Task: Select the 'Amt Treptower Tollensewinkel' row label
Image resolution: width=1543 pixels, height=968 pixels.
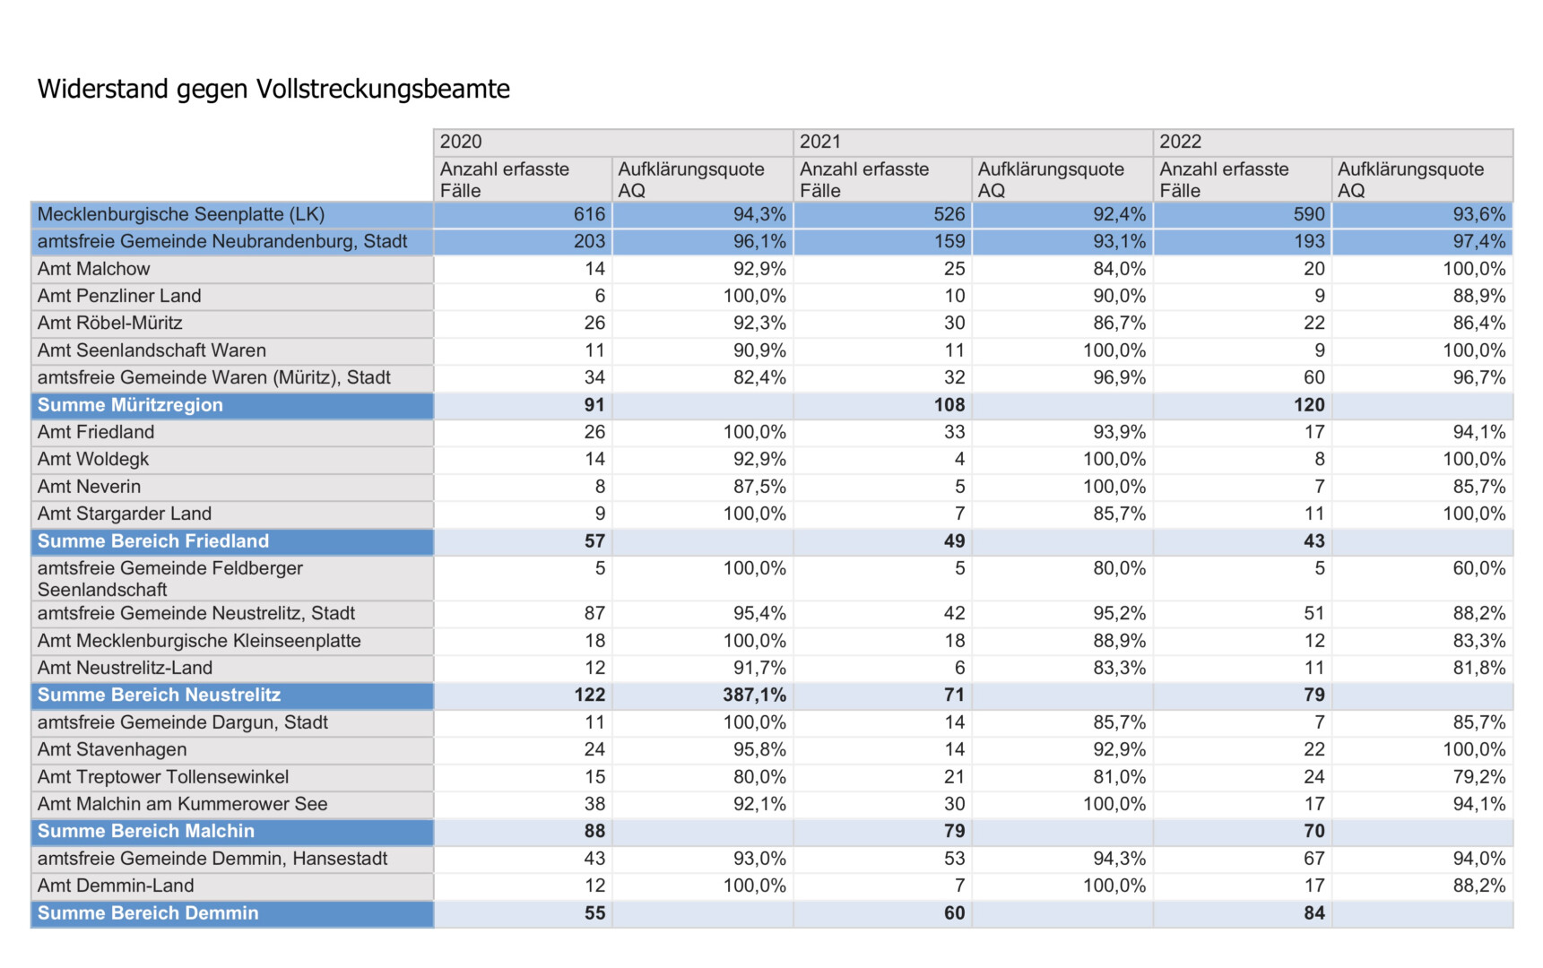Action: click(163, 777)
